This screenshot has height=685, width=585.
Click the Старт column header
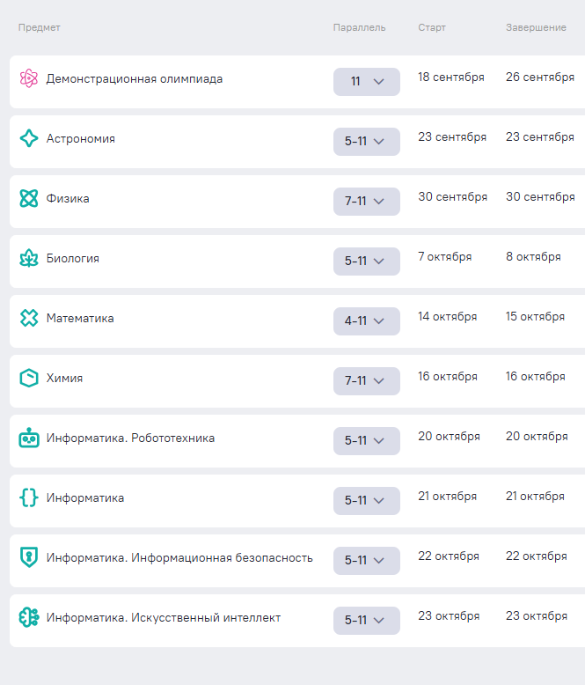pyautogui.click(x=432, y=28)
